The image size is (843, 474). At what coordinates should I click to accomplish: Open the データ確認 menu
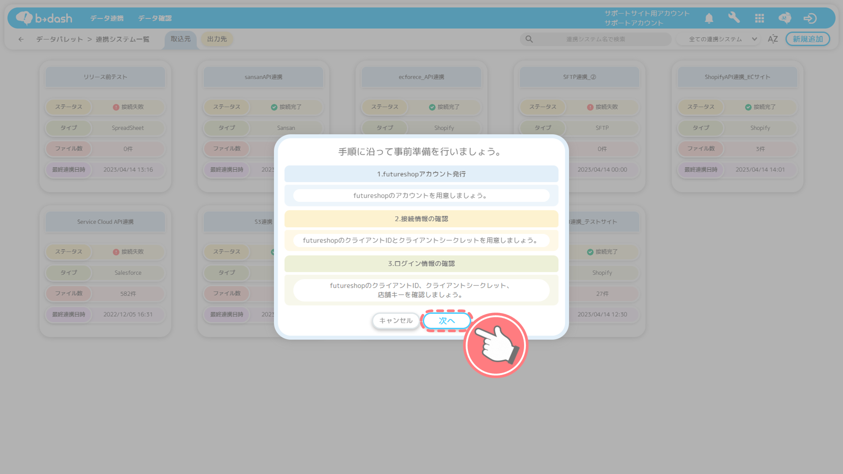155,18
